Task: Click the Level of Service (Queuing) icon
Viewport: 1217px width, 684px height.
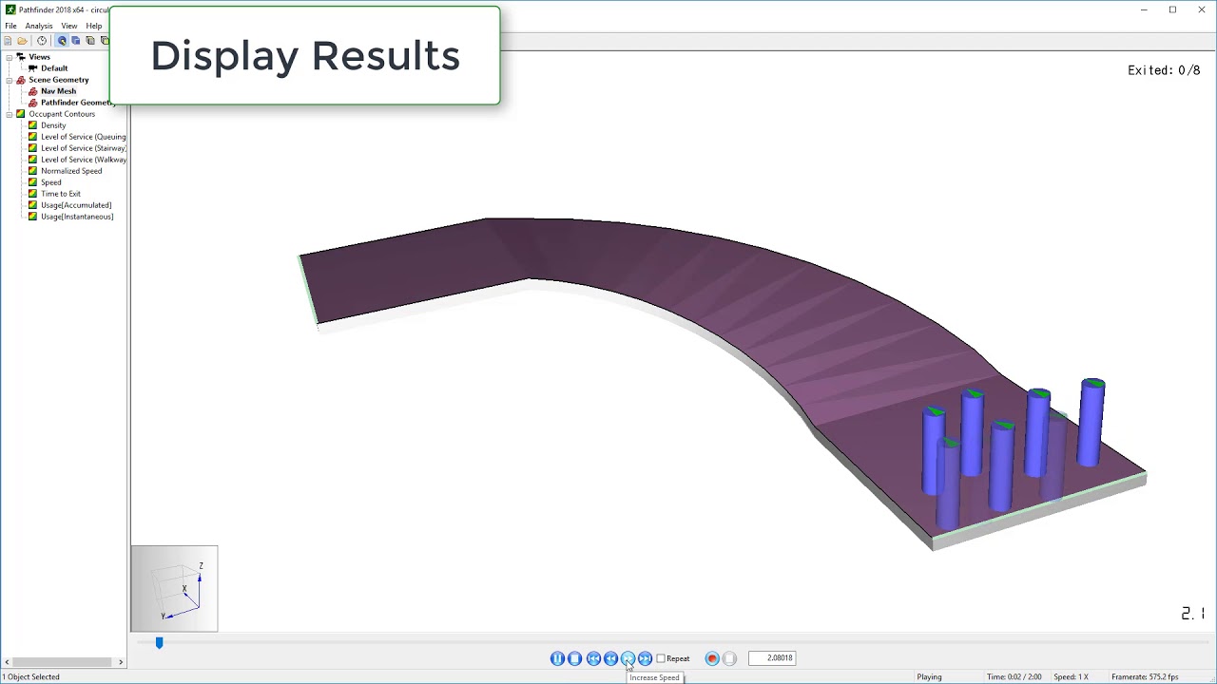Action: tap(33, 137)
